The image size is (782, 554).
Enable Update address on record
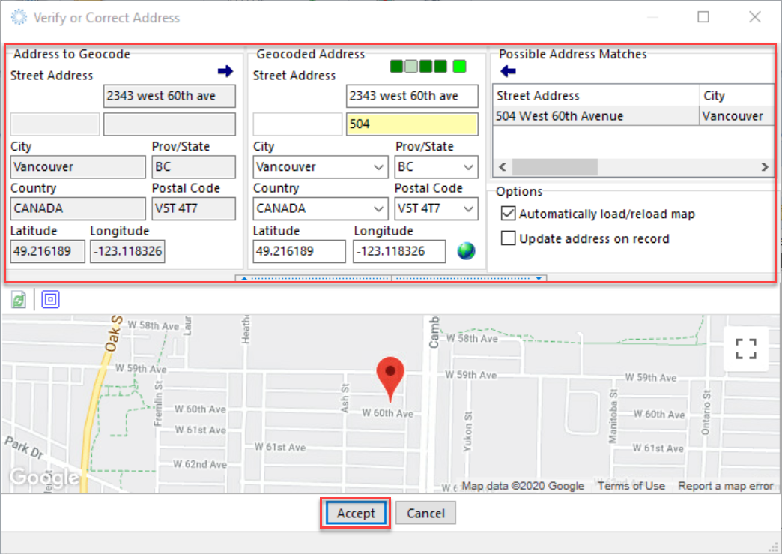point(508,238)
